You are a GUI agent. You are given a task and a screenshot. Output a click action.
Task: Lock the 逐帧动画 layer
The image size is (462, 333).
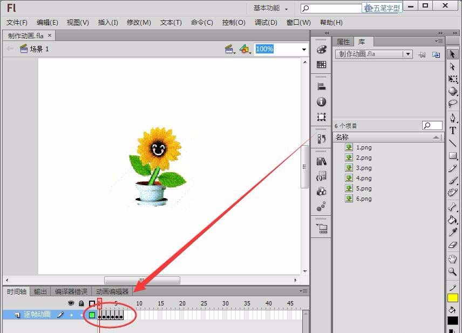[x=82, y=315]
